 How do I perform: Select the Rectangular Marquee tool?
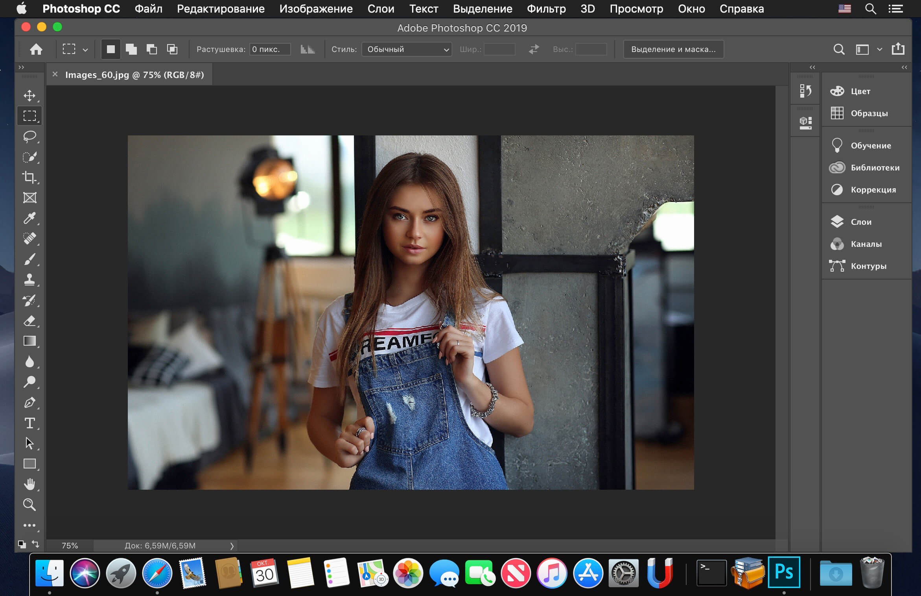[30, 116]
